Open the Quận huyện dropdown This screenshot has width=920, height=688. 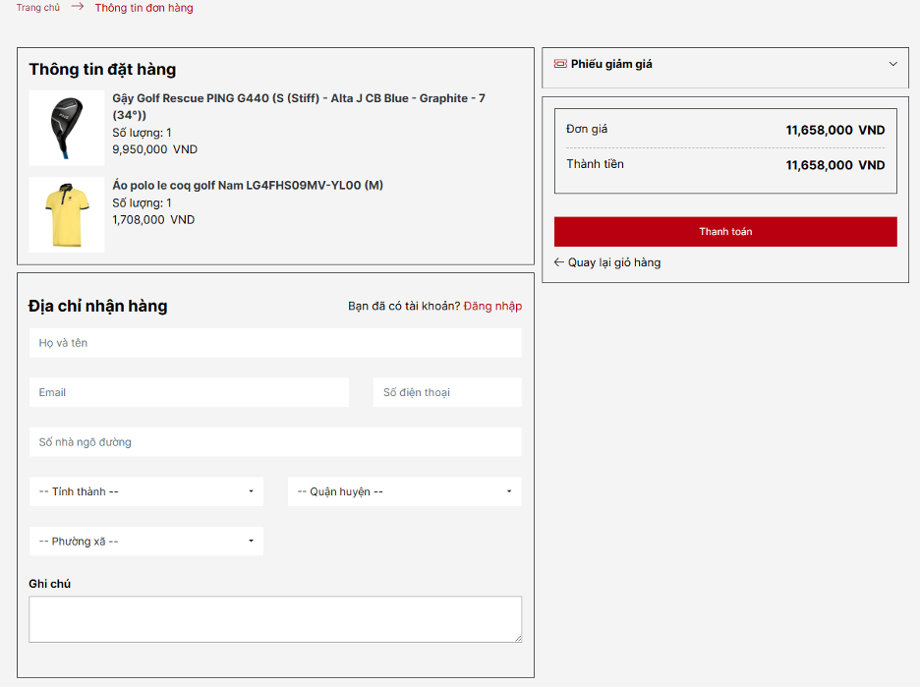[404, 491]
